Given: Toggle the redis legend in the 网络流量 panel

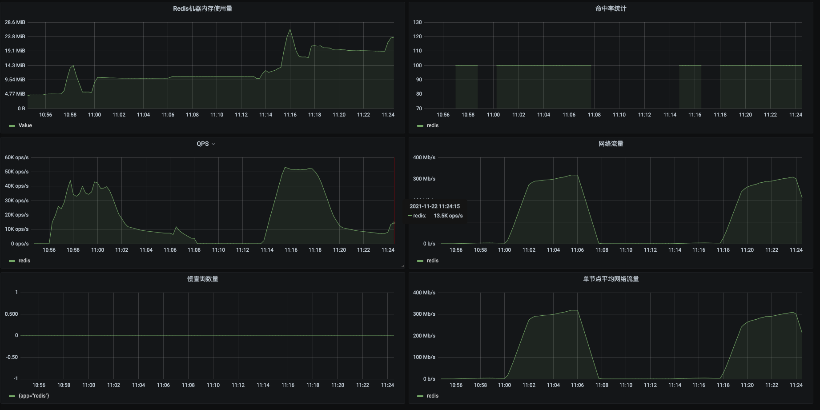Looking at the screenshot, I should 433,261.
